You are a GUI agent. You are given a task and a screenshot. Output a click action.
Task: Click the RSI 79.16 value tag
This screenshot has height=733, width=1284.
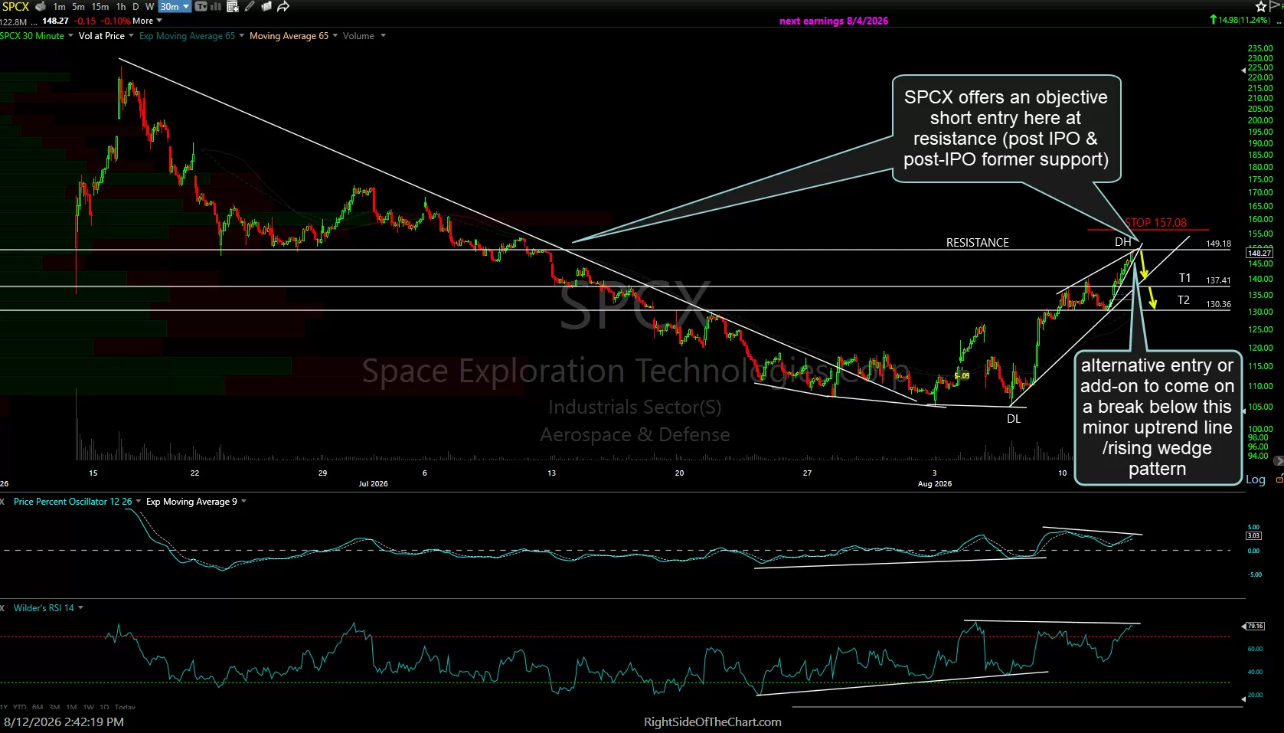[x=1256, y=626]
